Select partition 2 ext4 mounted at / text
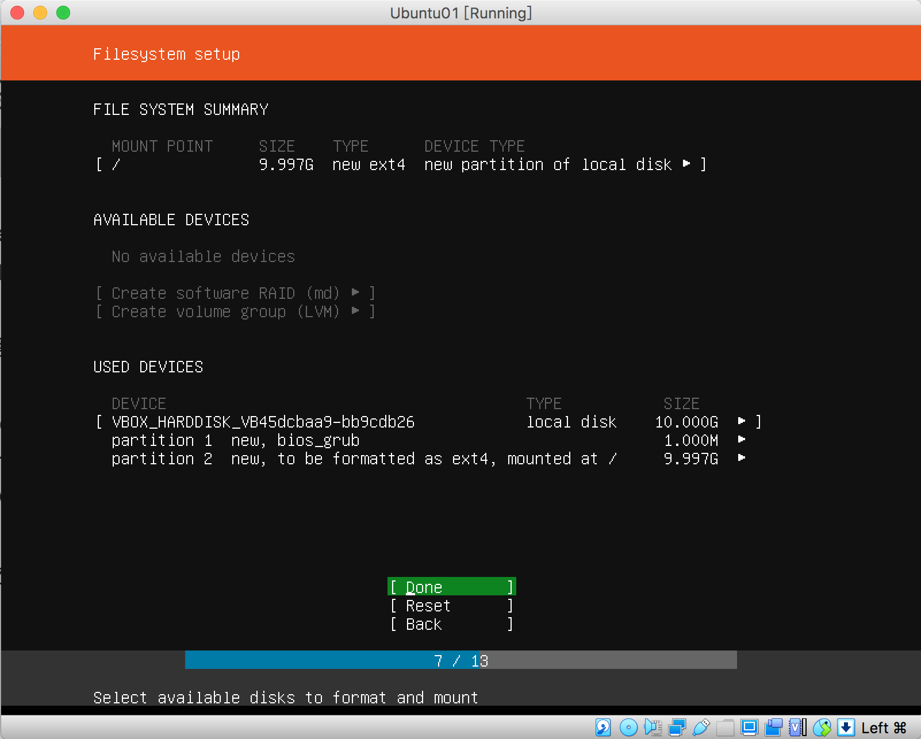921x739 pixels. [x=364, y=459]
